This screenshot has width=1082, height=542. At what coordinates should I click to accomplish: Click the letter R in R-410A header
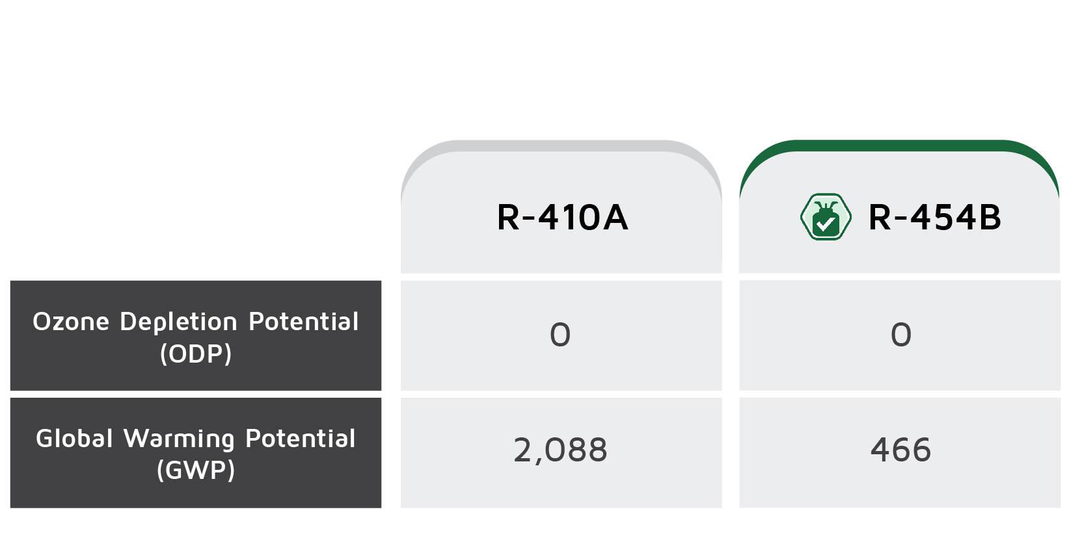508,217
